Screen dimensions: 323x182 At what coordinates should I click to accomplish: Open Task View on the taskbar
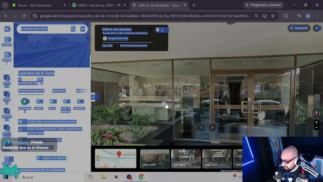click(x=91, y=177)
